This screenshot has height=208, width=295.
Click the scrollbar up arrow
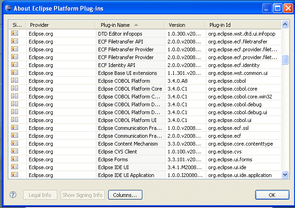(285, 24)
